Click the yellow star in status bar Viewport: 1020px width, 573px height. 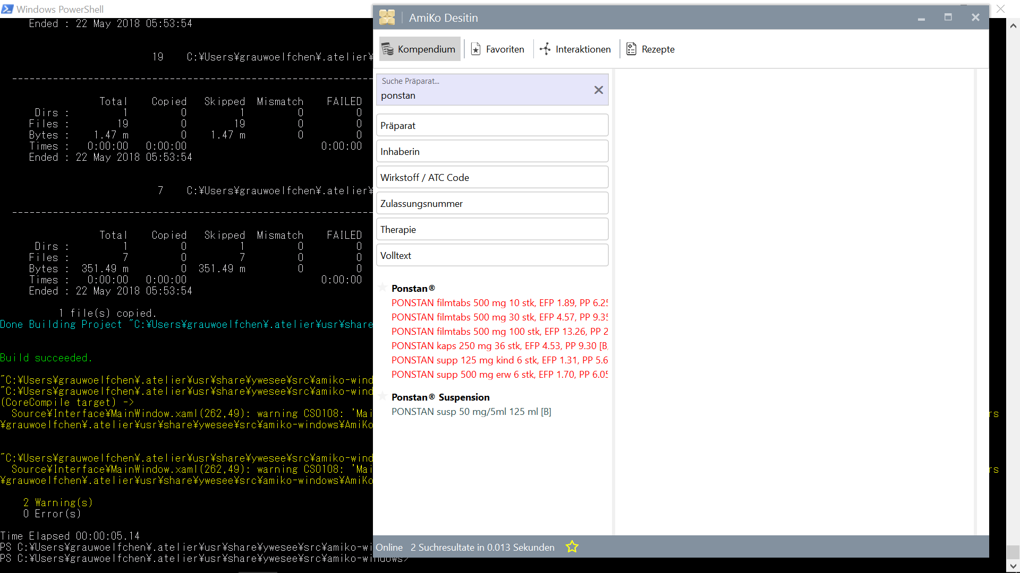[x=572, y=546]
